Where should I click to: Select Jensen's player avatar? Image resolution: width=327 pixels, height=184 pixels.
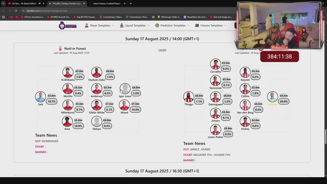(x=216, y=113)
